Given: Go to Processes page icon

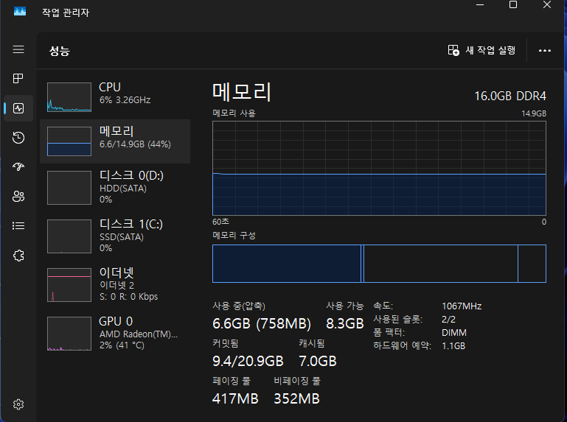Looking at the screenshot, I should click(x=18, y=78).
